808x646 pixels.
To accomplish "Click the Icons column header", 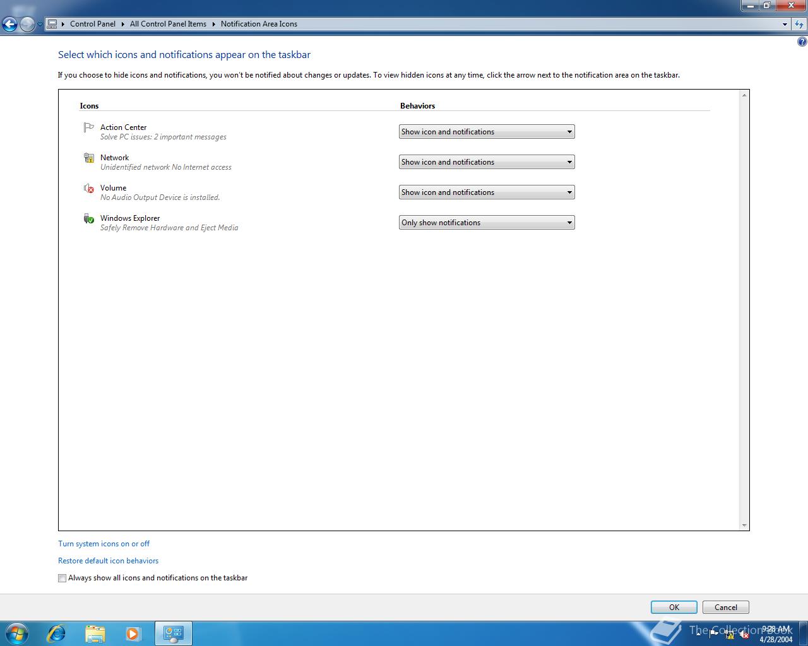I will 89,106.
